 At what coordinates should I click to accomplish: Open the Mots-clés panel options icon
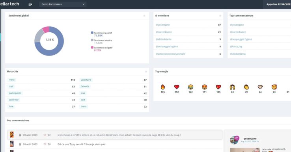tap(146, 72)
